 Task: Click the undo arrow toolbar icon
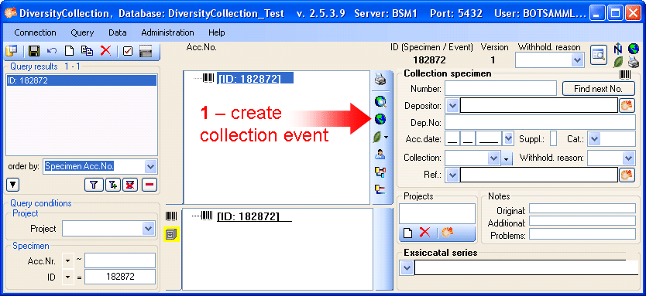tap(52, 50)
